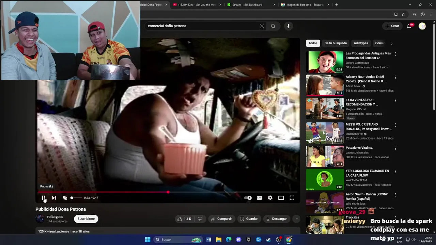Click the Suscribirme button

click(86, 219)
